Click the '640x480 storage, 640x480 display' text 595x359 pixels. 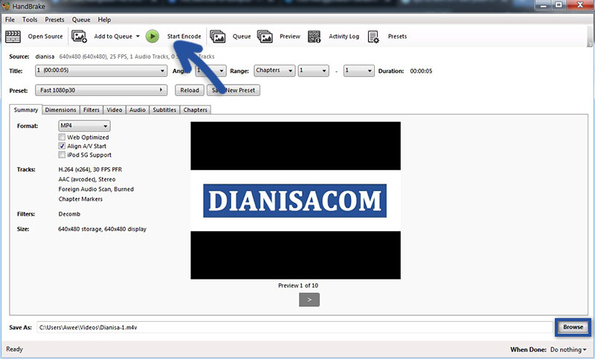103,229
